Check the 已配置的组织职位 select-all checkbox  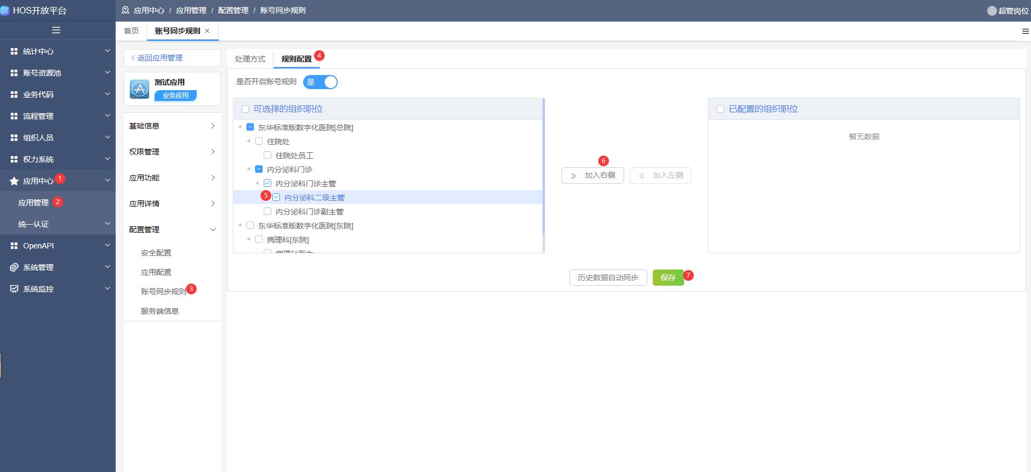(x=720, y=109)
